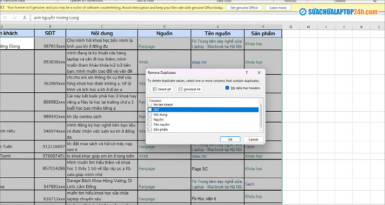
Task: Click Select All in Remove Duplicates
Action: (162, 89)
